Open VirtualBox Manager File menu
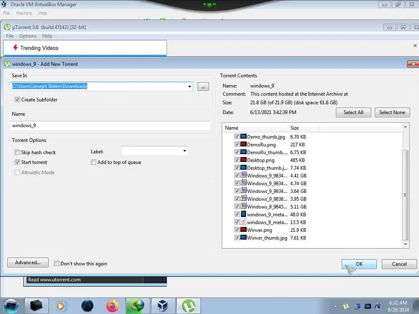419x314 pixels. coord(6,13)
